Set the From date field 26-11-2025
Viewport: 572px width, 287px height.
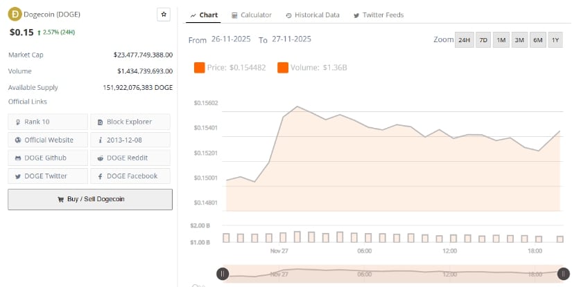tap(231, 39)
